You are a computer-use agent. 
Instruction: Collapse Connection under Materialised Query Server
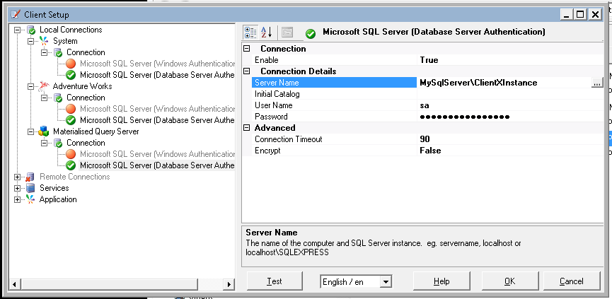click(44, 143)
